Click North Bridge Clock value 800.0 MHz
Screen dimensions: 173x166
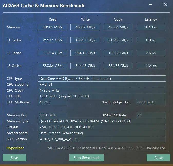[x=151, y=102]
